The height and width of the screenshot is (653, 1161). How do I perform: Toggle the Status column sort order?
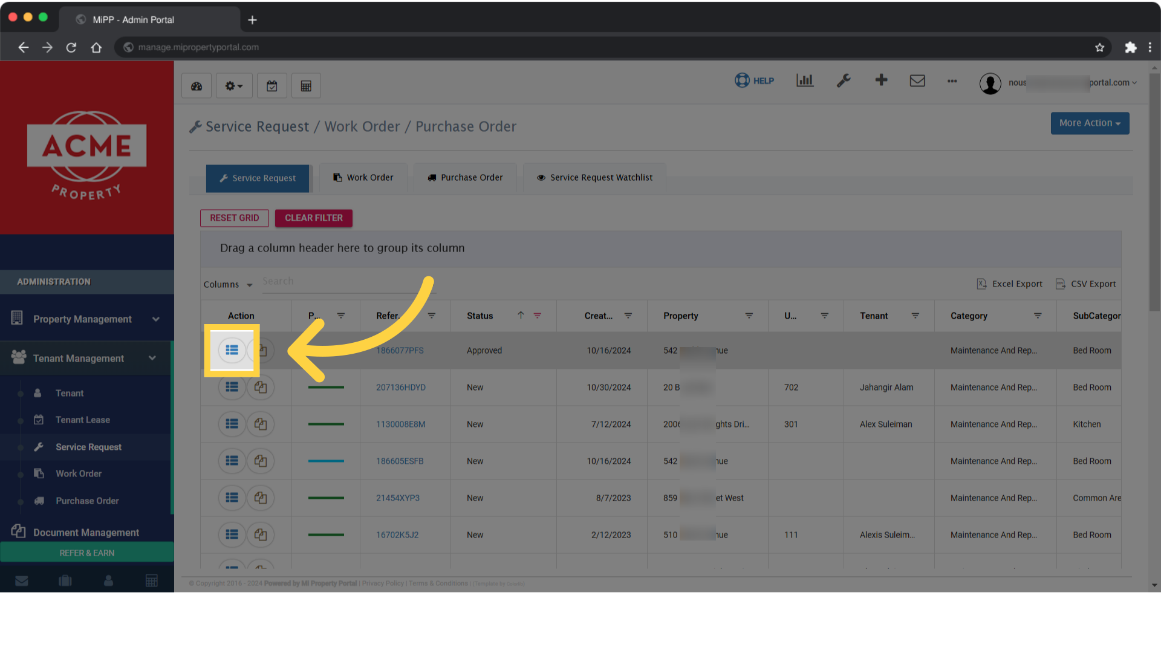tap(520, 315)
